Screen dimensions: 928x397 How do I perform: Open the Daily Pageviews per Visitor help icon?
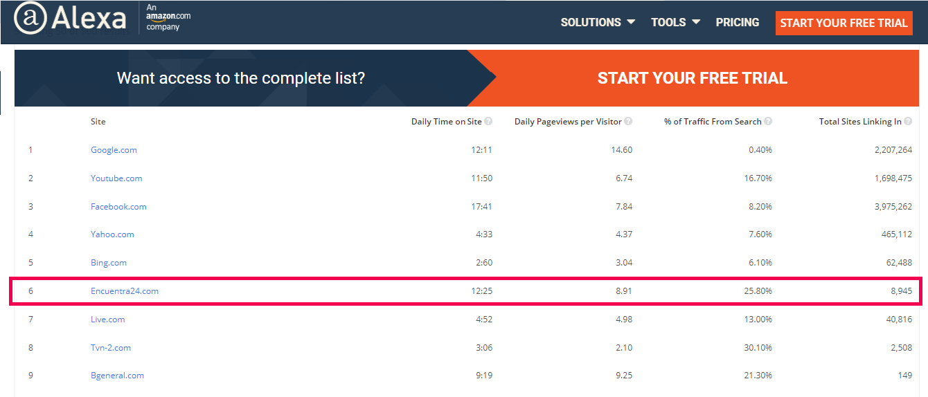click(628, 122)
